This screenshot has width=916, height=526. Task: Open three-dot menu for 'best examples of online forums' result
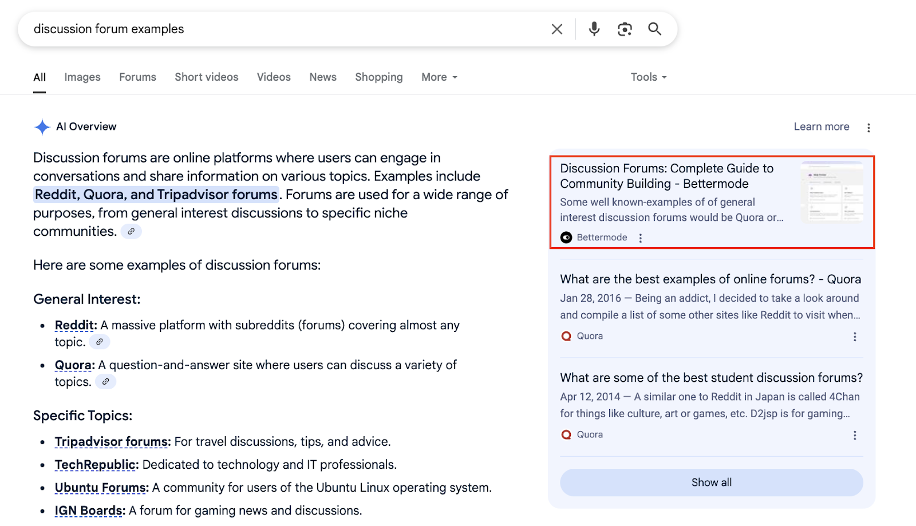(855, 337)
